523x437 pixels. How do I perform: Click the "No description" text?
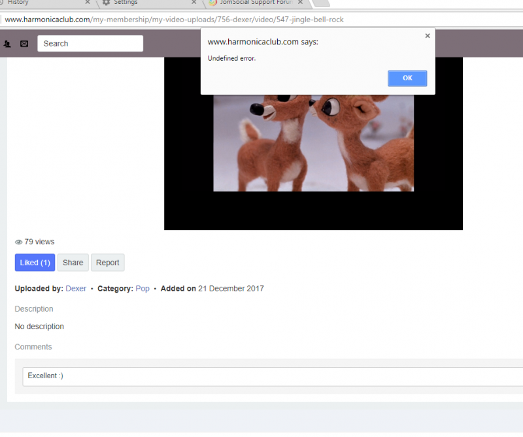pyautogui.click(x=39, y=327)
